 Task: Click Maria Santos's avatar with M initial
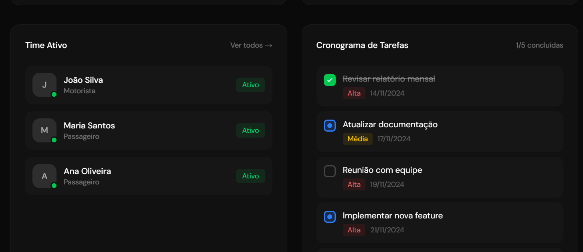(x=44, y=130)
